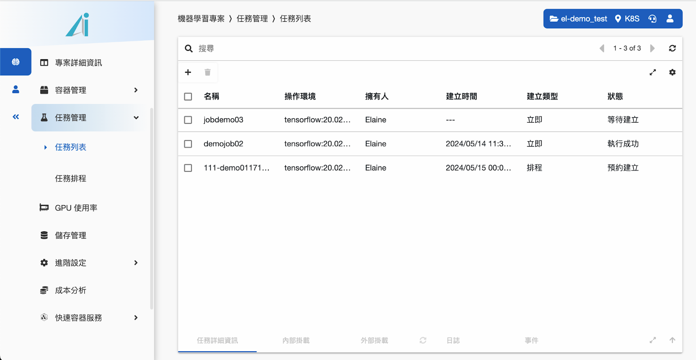
Task: Click the sidebar vertical scrollbar
Action: (x=151, y=209)
